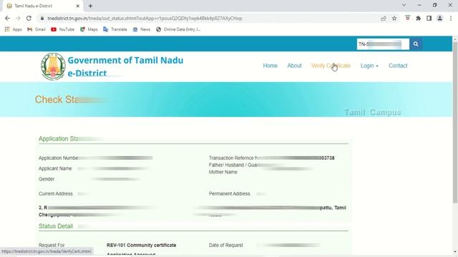Click the red extension icon in toolbar
458x257 pixels.
tap(407, 19)
